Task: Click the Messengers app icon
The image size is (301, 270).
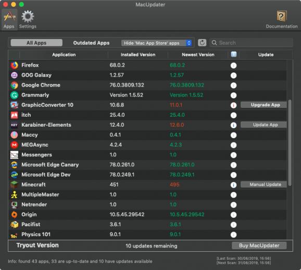Action: coord(14,155)
